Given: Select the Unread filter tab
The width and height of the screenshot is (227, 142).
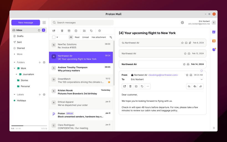Looking at the screenshot, I should click(x=85, y=37).
